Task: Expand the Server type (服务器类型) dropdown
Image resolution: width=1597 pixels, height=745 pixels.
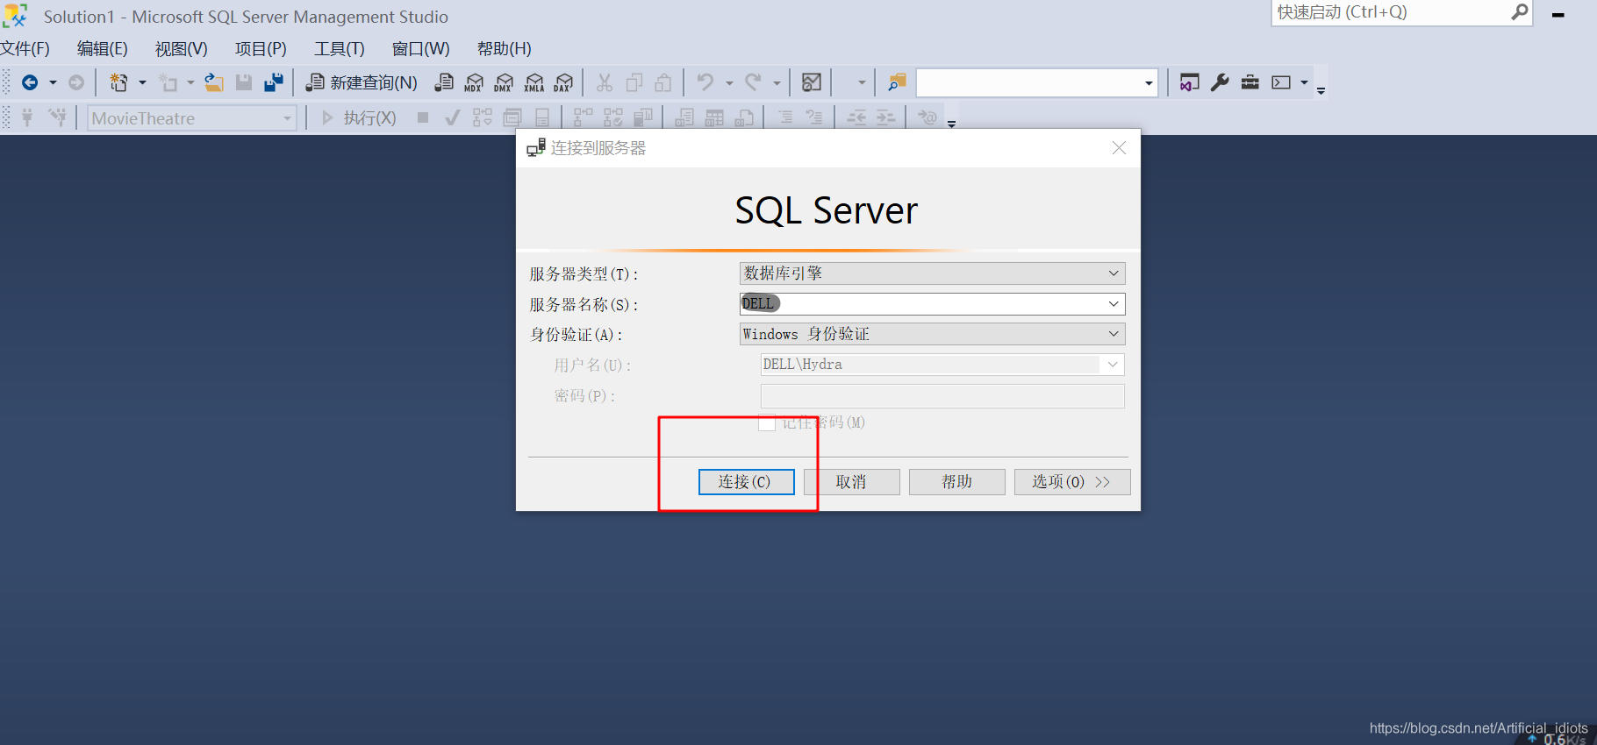Action: click(1114, 273)
